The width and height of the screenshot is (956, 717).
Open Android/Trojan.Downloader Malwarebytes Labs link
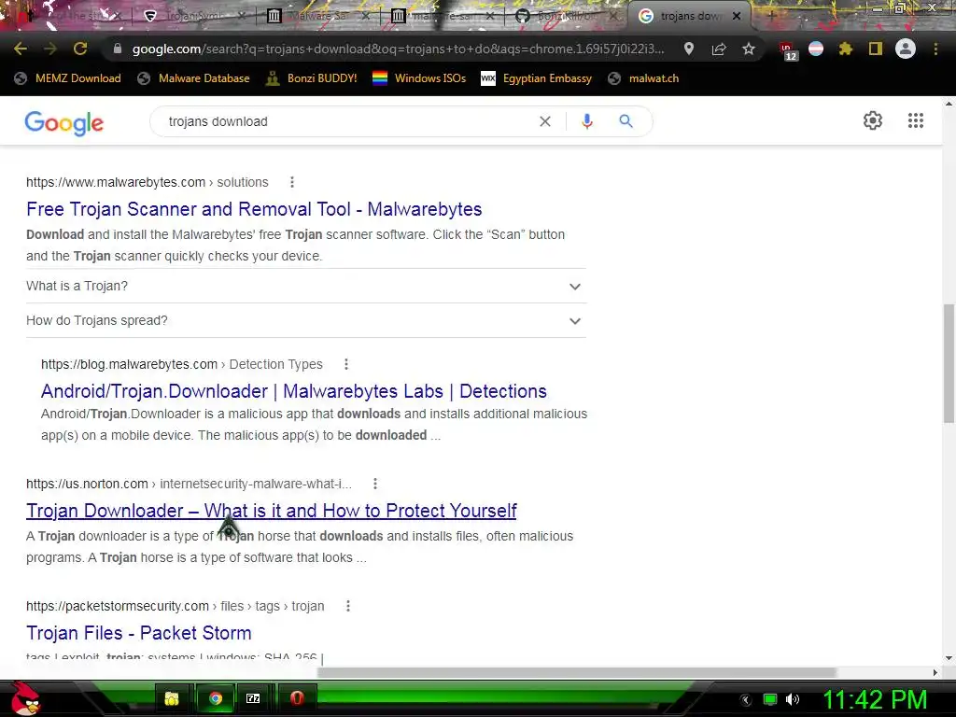pos(294,391)
